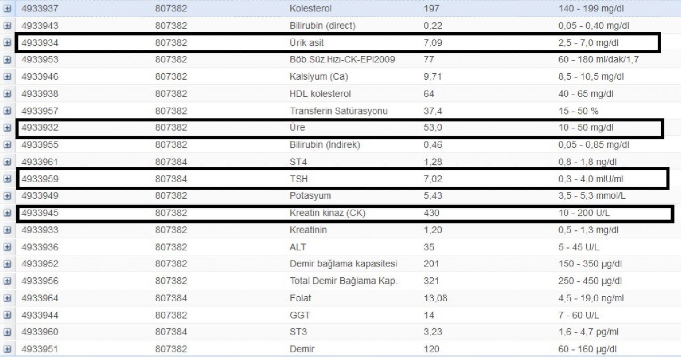
Task: Select record number 4933960 for ST3
Action: 40,332
